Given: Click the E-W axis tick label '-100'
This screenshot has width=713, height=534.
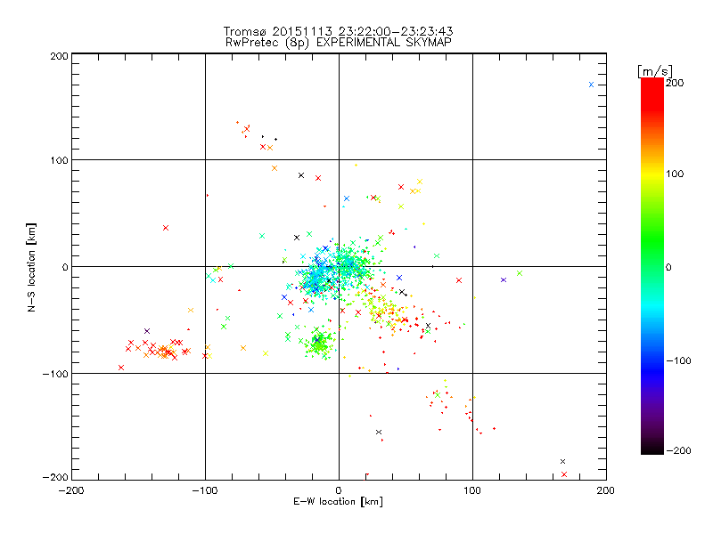Looking at the screenshot, I should coord(205,490).
